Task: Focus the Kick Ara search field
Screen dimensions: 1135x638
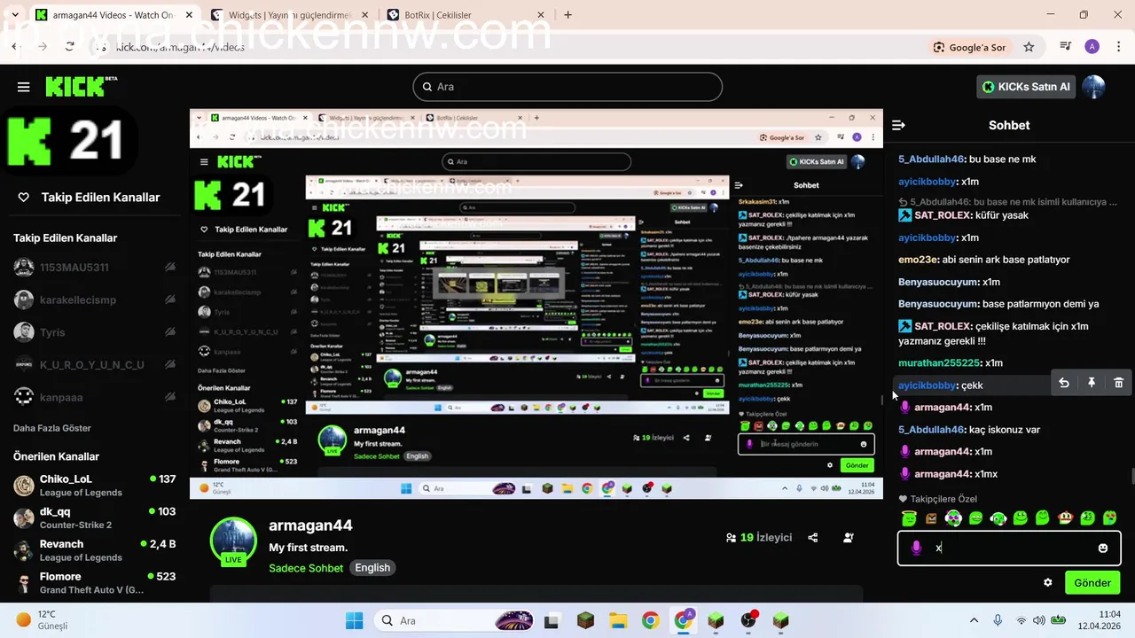Action: (567, 87)
